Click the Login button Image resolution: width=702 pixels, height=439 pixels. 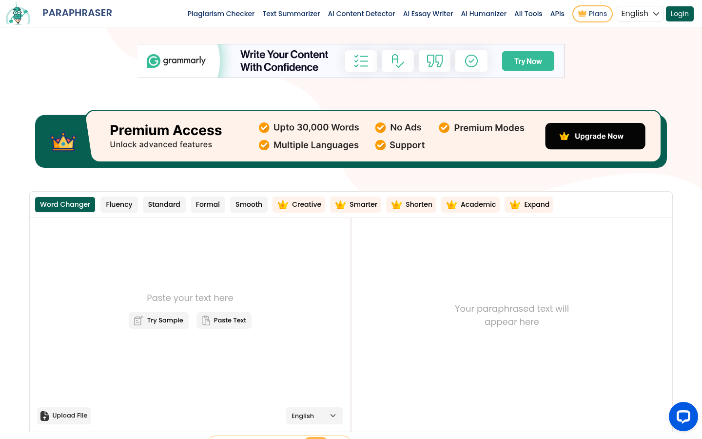[x=680, y=14]
